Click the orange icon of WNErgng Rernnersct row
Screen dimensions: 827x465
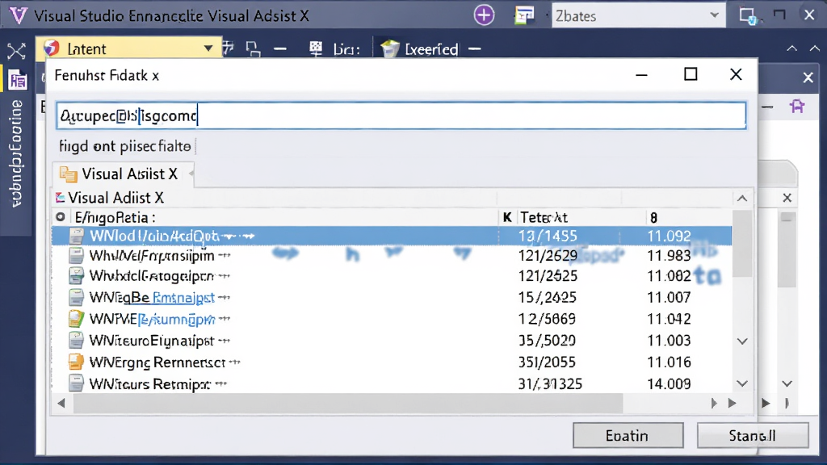point(76,362)
